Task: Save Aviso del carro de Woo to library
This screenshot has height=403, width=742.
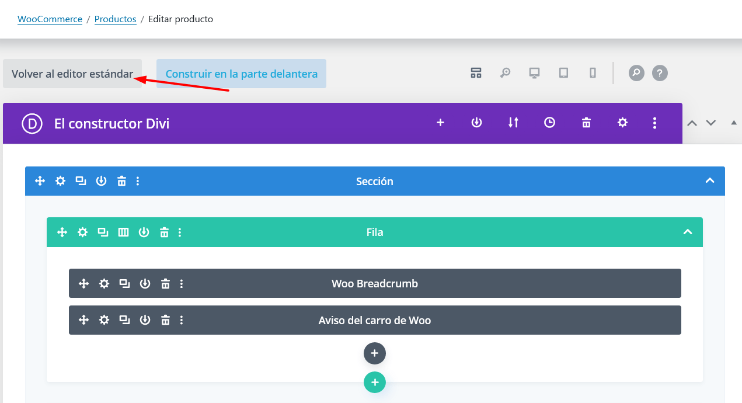Action: click(145, 320)
